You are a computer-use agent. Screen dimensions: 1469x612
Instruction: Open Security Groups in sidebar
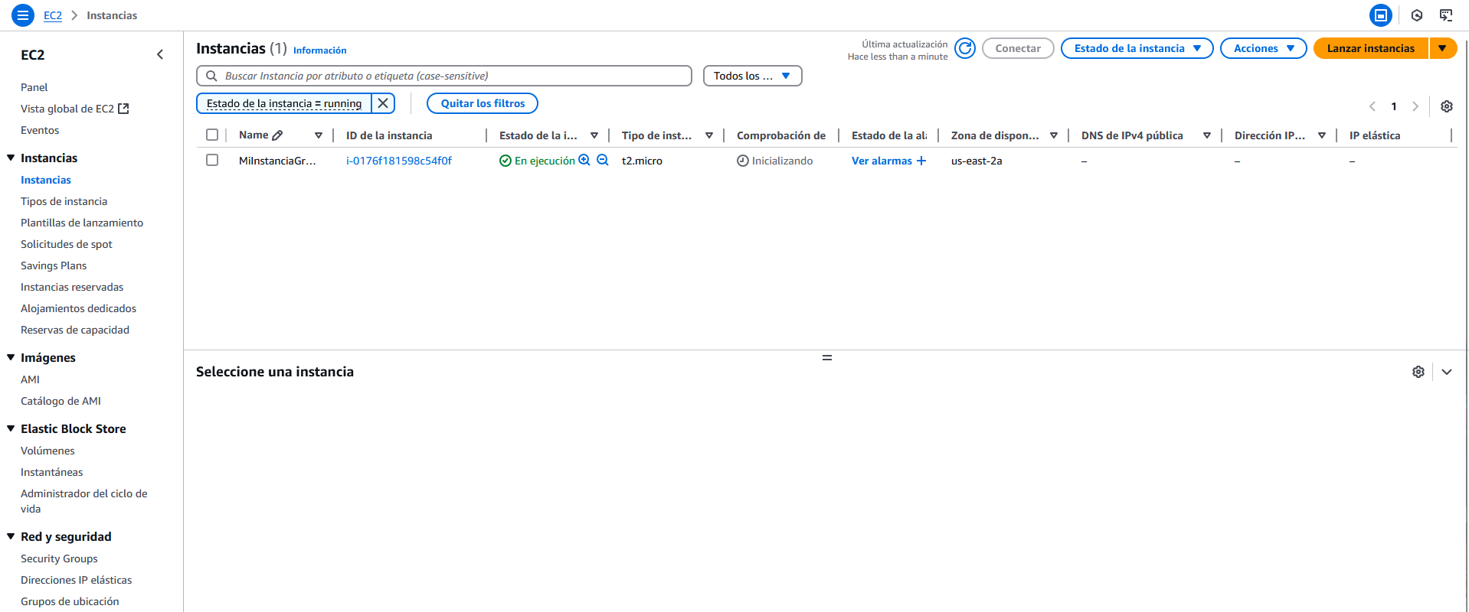[59, 558]
